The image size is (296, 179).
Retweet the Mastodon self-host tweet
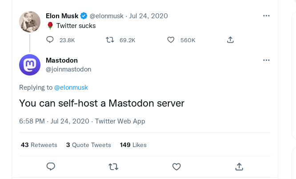pos(113,167)
